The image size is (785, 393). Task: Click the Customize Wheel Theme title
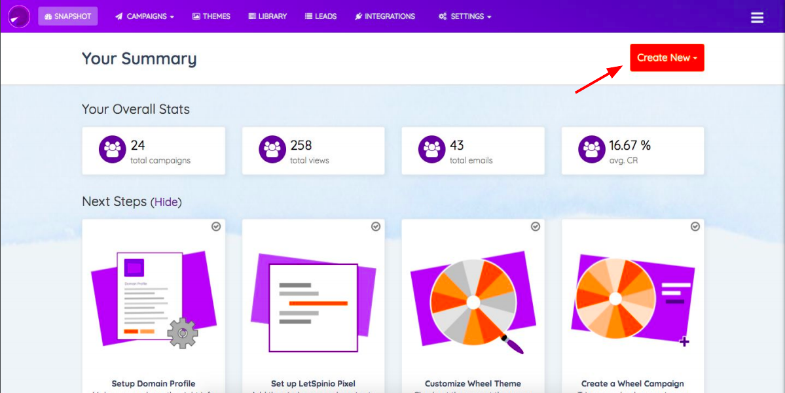473,384
